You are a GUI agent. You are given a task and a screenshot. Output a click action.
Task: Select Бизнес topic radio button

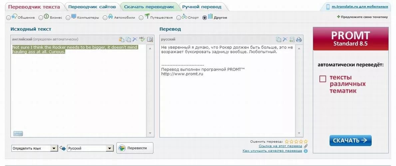coord(40,18)
